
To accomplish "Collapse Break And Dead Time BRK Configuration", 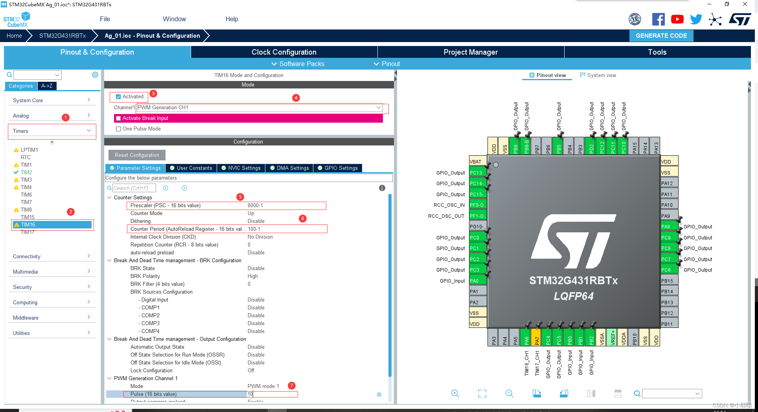I will 110,260.
